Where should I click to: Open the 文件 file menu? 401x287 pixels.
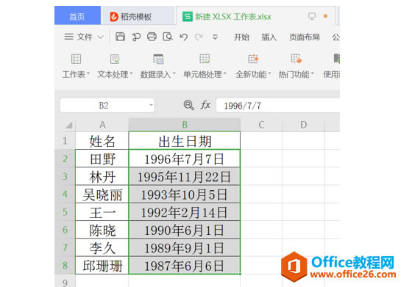[x=84, y=37]
